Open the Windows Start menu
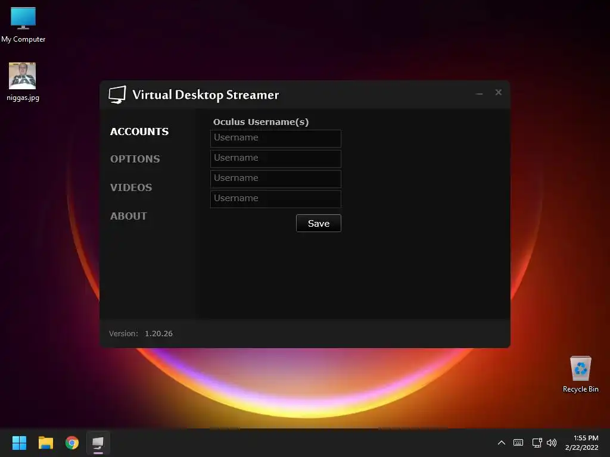Screen dimensions: 610x457 19,443
